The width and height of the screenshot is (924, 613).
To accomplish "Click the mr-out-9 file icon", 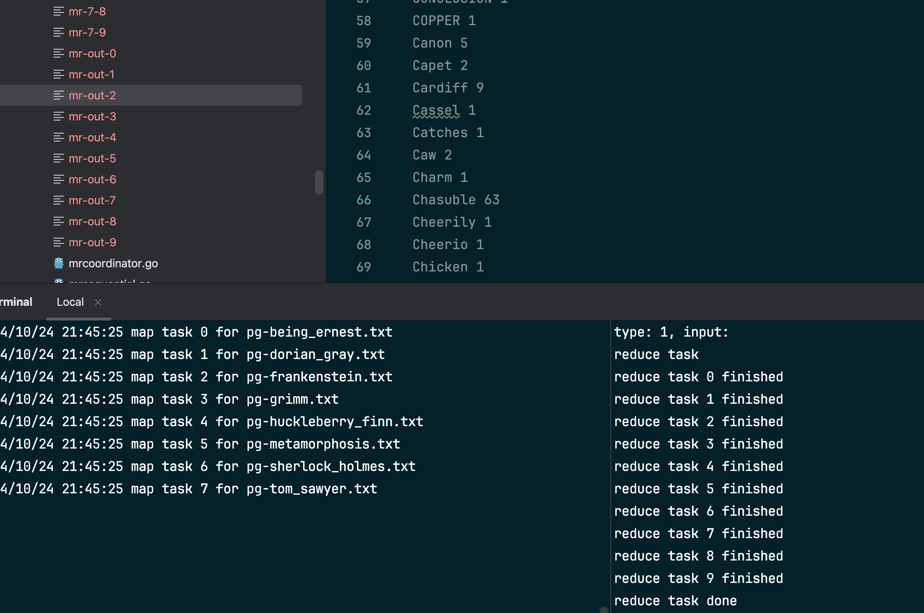I will [x=59, y=242].
